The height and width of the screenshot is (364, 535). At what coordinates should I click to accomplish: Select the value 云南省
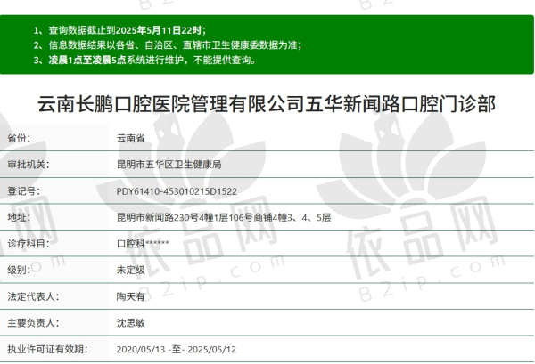click(x=131, y=138)
